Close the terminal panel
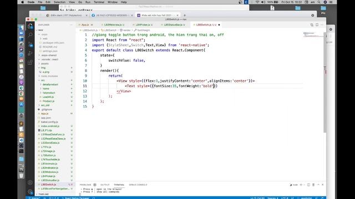The width and height of the screenshot is (355, 199). pos(323,185)
